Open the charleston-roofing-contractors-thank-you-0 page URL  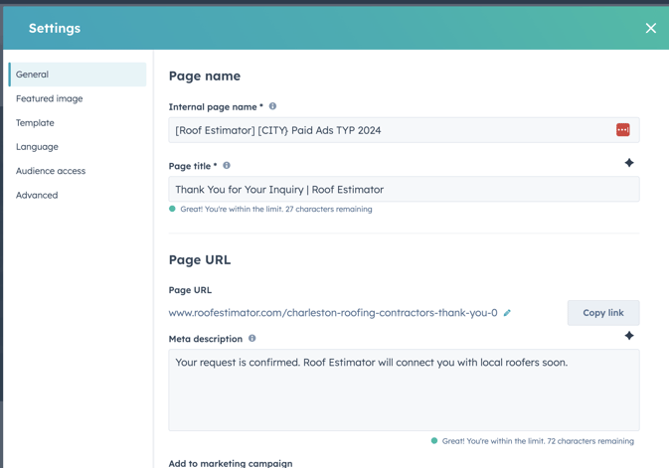tap(333, 313)
